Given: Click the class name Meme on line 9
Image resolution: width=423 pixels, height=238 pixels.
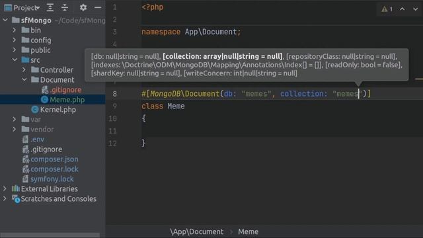Looking at the screenshot, I should click(x=176, y=106).
